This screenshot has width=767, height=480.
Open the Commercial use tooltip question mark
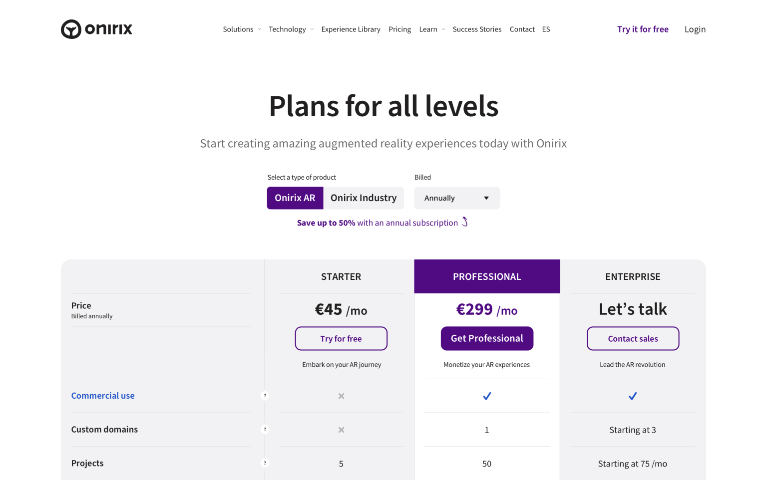coord(265,395)
